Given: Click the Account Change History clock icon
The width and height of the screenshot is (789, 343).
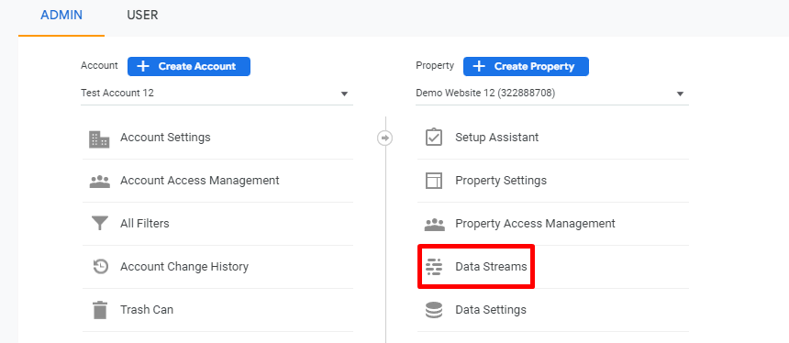Looking at the screenshot, I should [101, 267].
